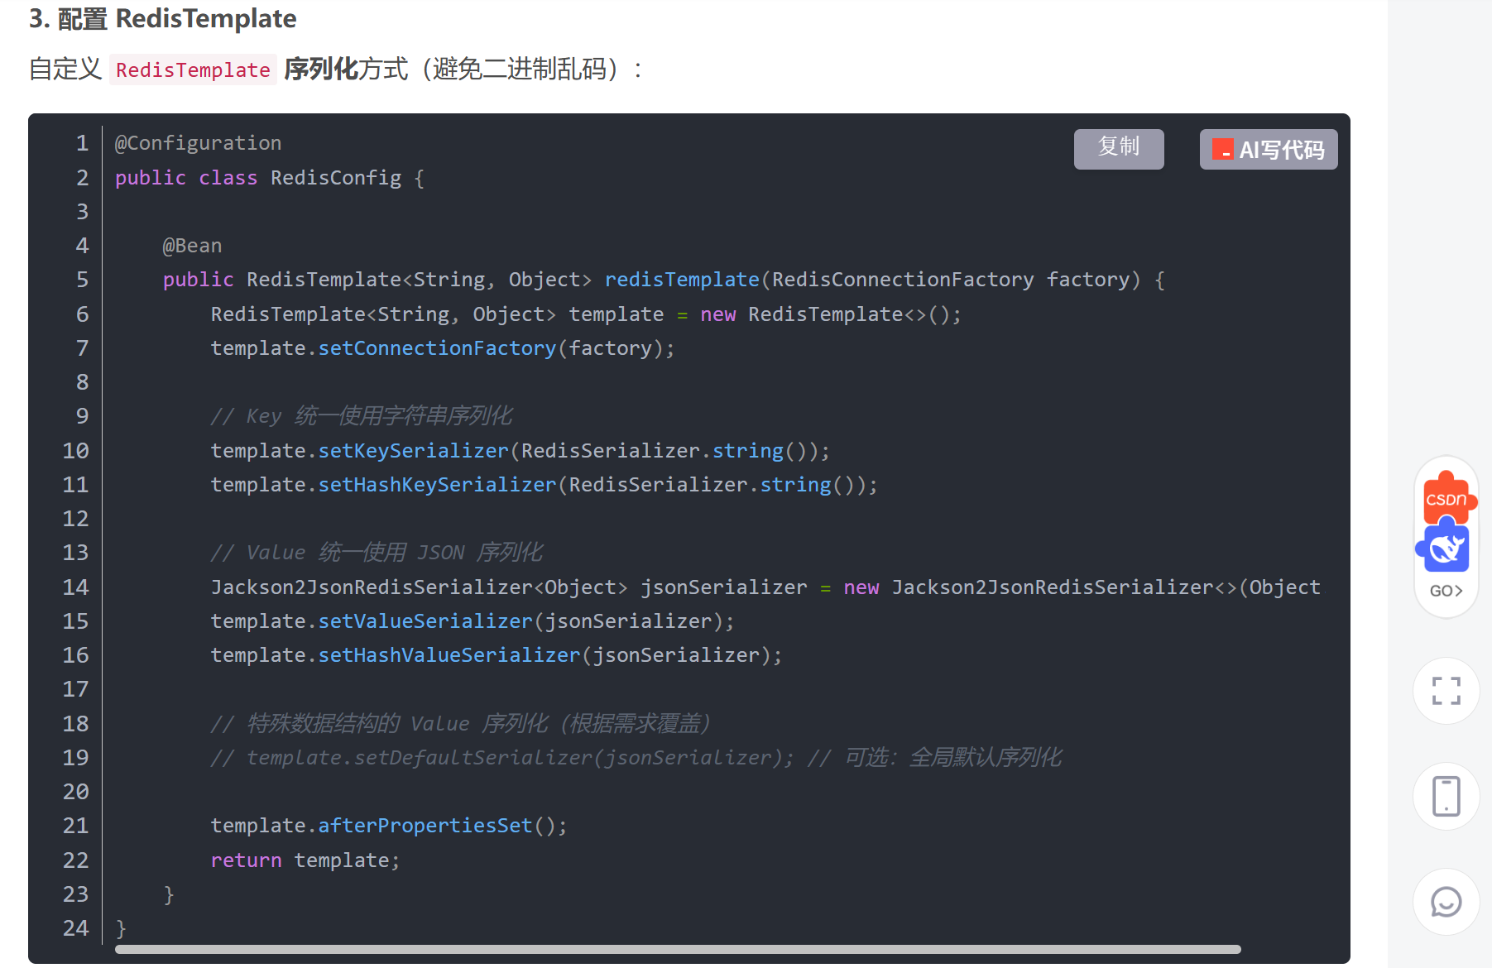Click comment '// Key 统一使用字符串序列化'
The height and width of the screenshot is (968, 1492).
[362, 415]
